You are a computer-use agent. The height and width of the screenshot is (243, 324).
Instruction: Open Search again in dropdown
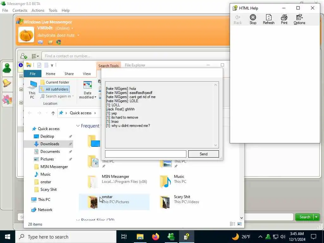[x=57, y=96]
